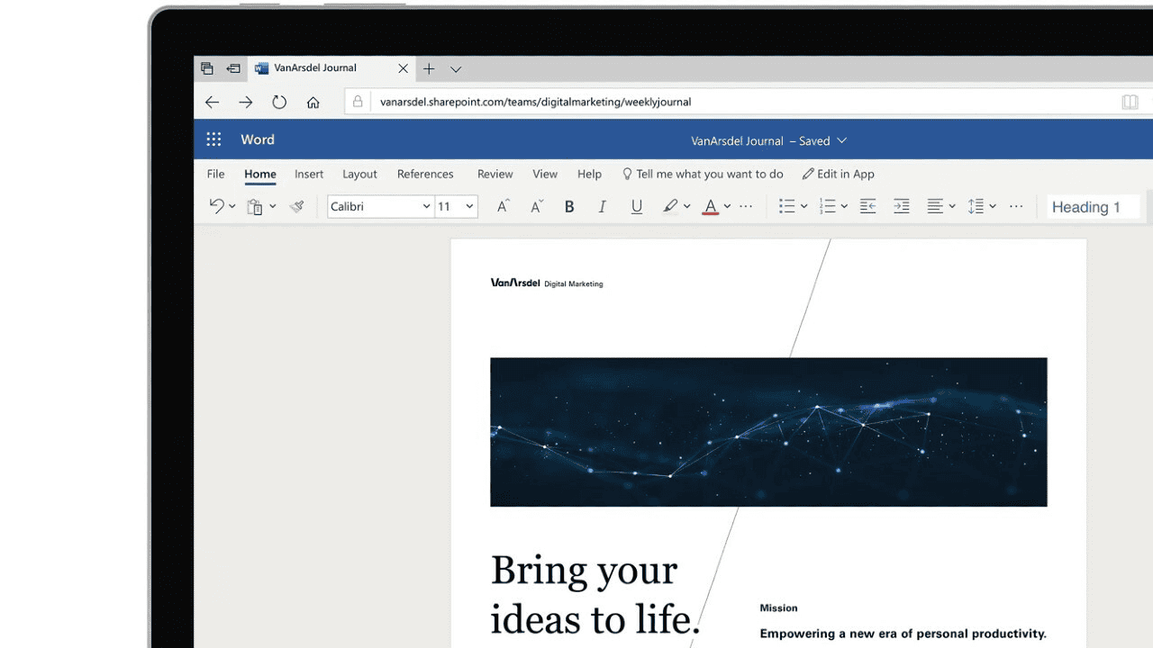Apply text highlight color pen
Viewport: 1153px width, 648px height.
(670, 206)
